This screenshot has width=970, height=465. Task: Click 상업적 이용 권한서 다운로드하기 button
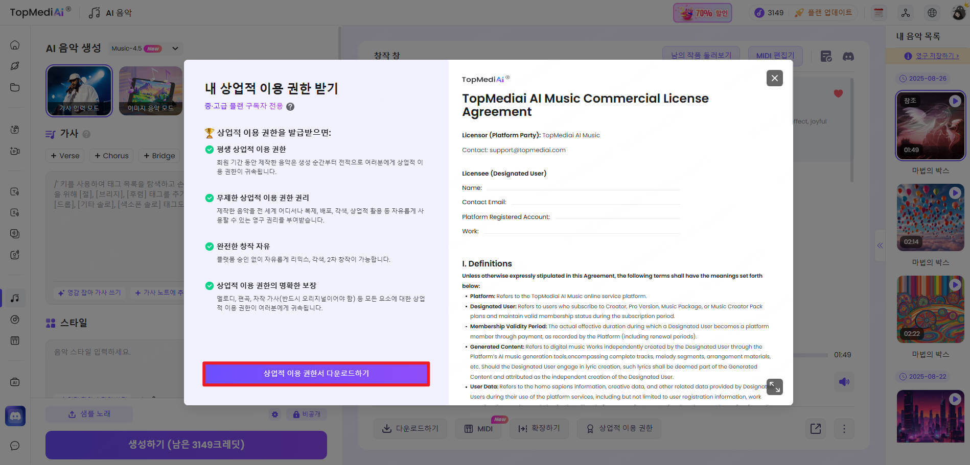point(316,374)
